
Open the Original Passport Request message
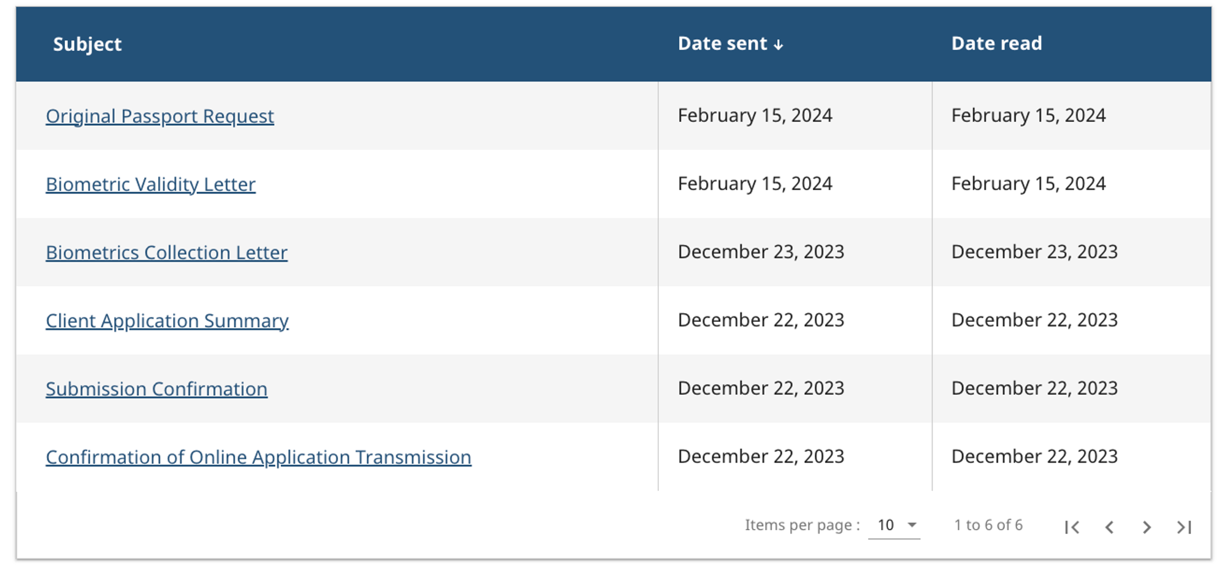[x=160, y=116]
